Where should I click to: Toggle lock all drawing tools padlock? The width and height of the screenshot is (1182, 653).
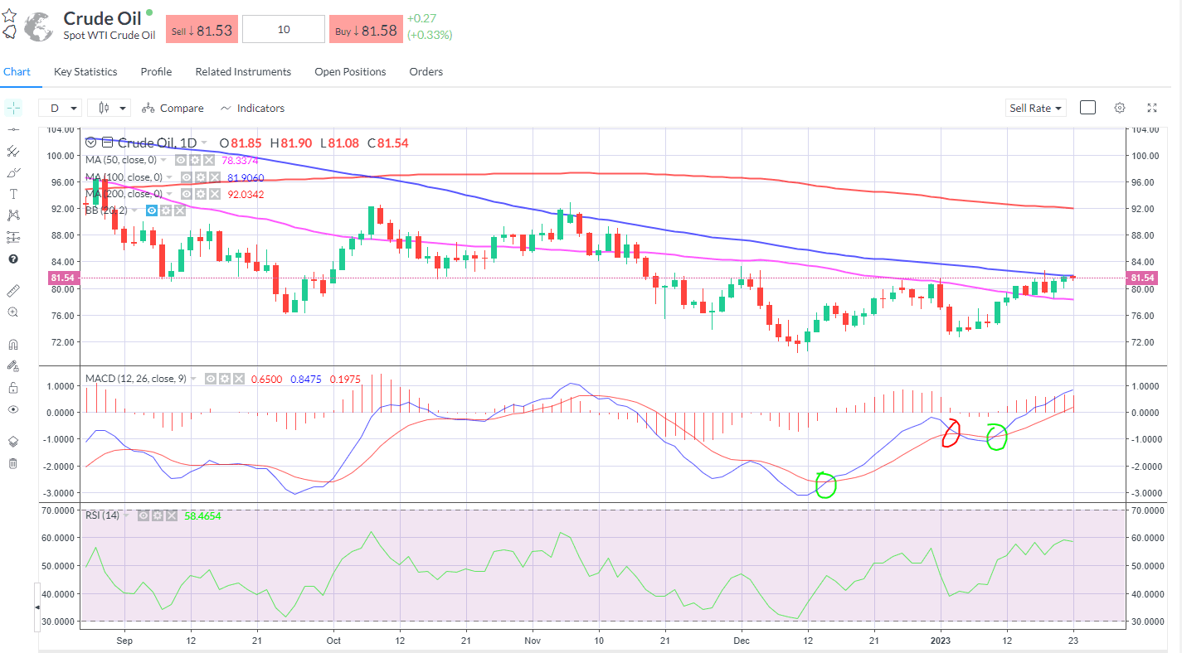[x=13, y=387]
